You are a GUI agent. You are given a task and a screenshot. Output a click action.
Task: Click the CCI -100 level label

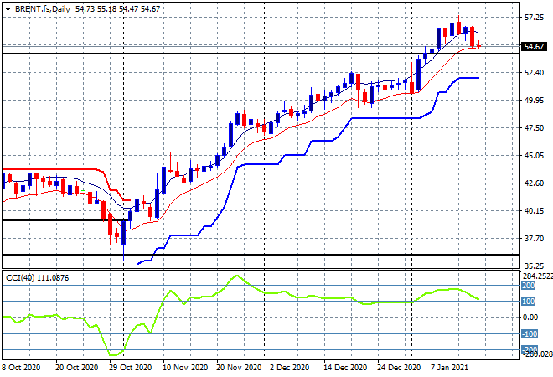(530, 333)
